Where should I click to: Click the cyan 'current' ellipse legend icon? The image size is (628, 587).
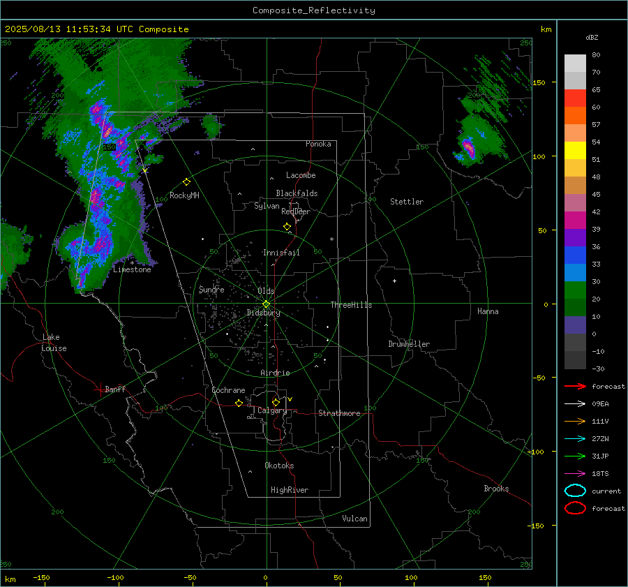pos(575,491)
